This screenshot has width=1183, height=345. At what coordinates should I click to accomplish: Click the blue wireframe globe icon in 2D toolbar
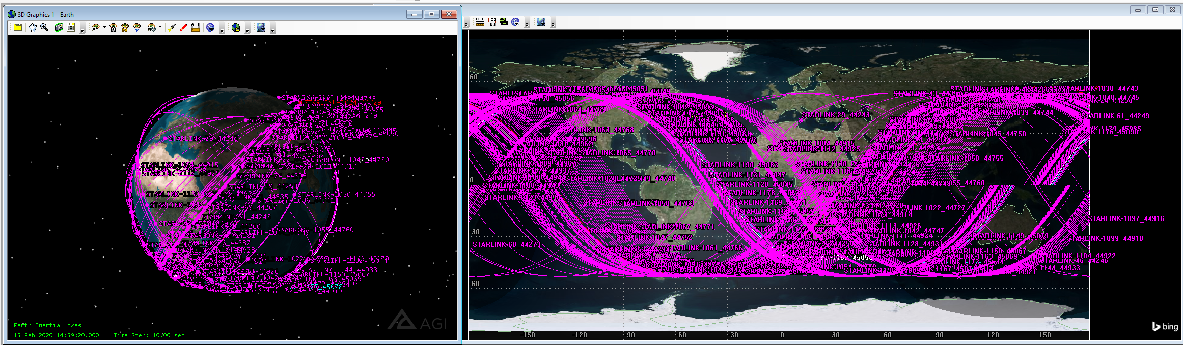click(x=515, y=22)
